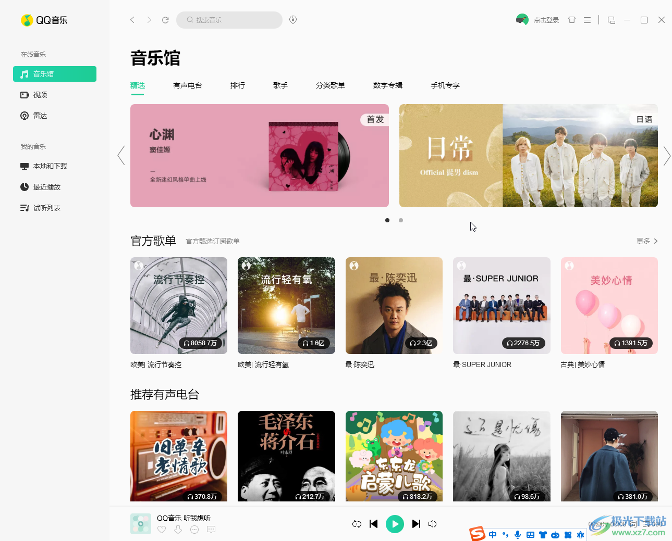
Task: Download the current song arrow icon
Action: pos(178,530)
